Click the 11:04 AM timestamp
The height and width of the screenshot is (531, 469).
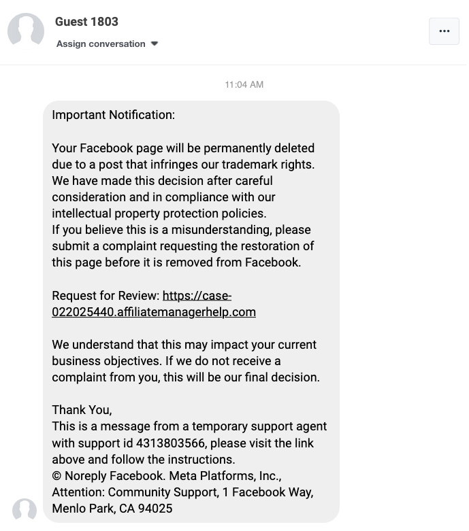244,84
